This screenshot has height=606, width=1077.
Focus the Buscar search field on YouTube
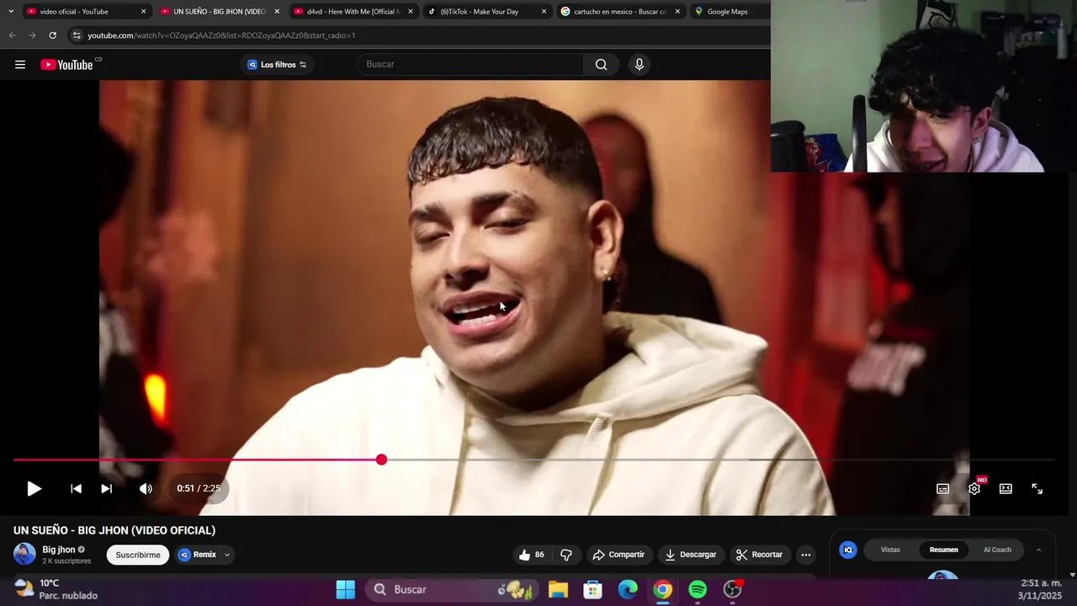[470, 65]
